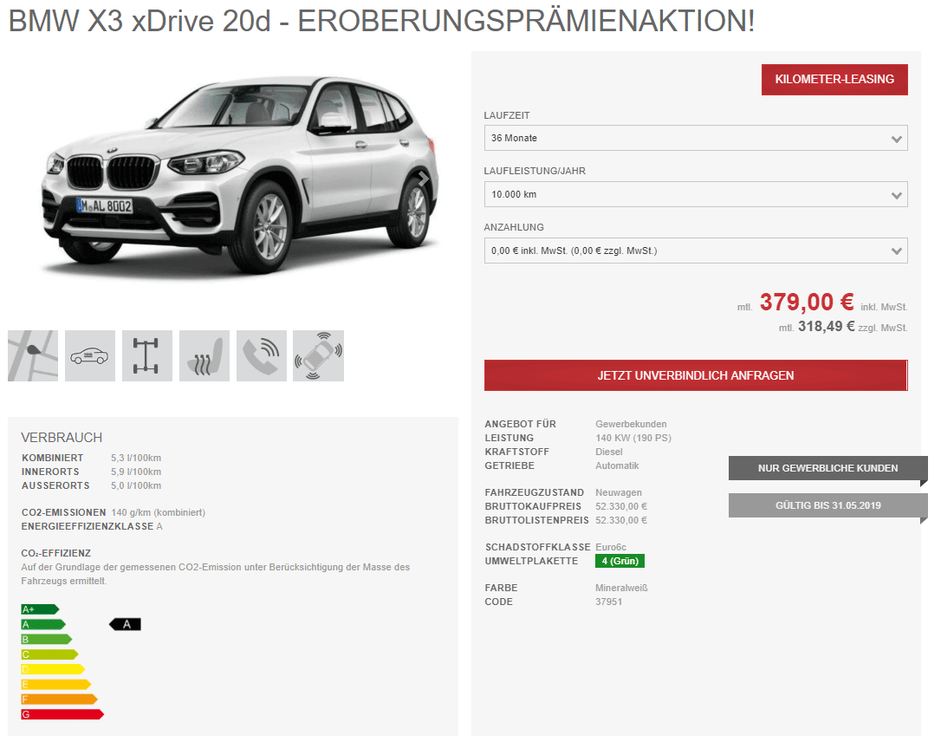Expand the Laufleistung 10.000 km dropdown
The width and height of the screenshot is (941, 742).
pyautogui.click(x=696, y=194)
